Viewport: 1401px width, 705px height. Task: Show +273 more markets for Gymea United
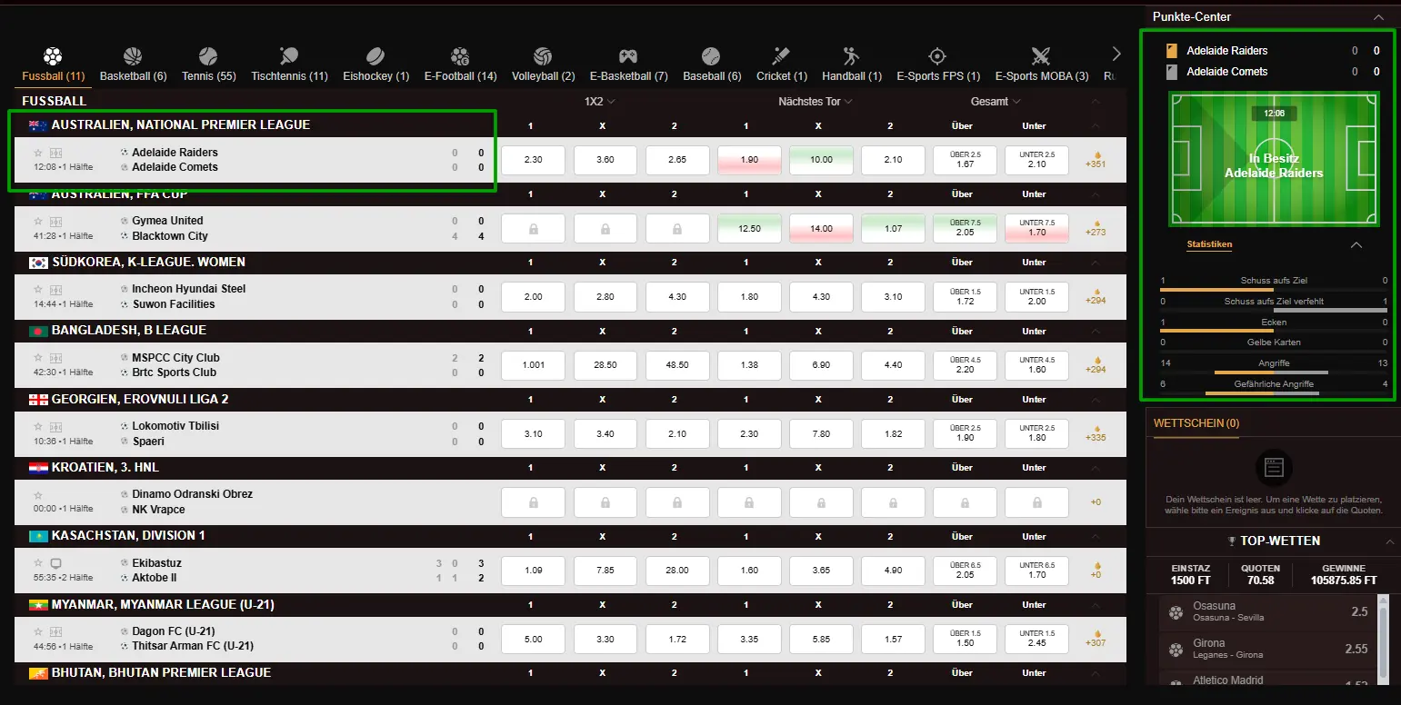(1096, 228)
